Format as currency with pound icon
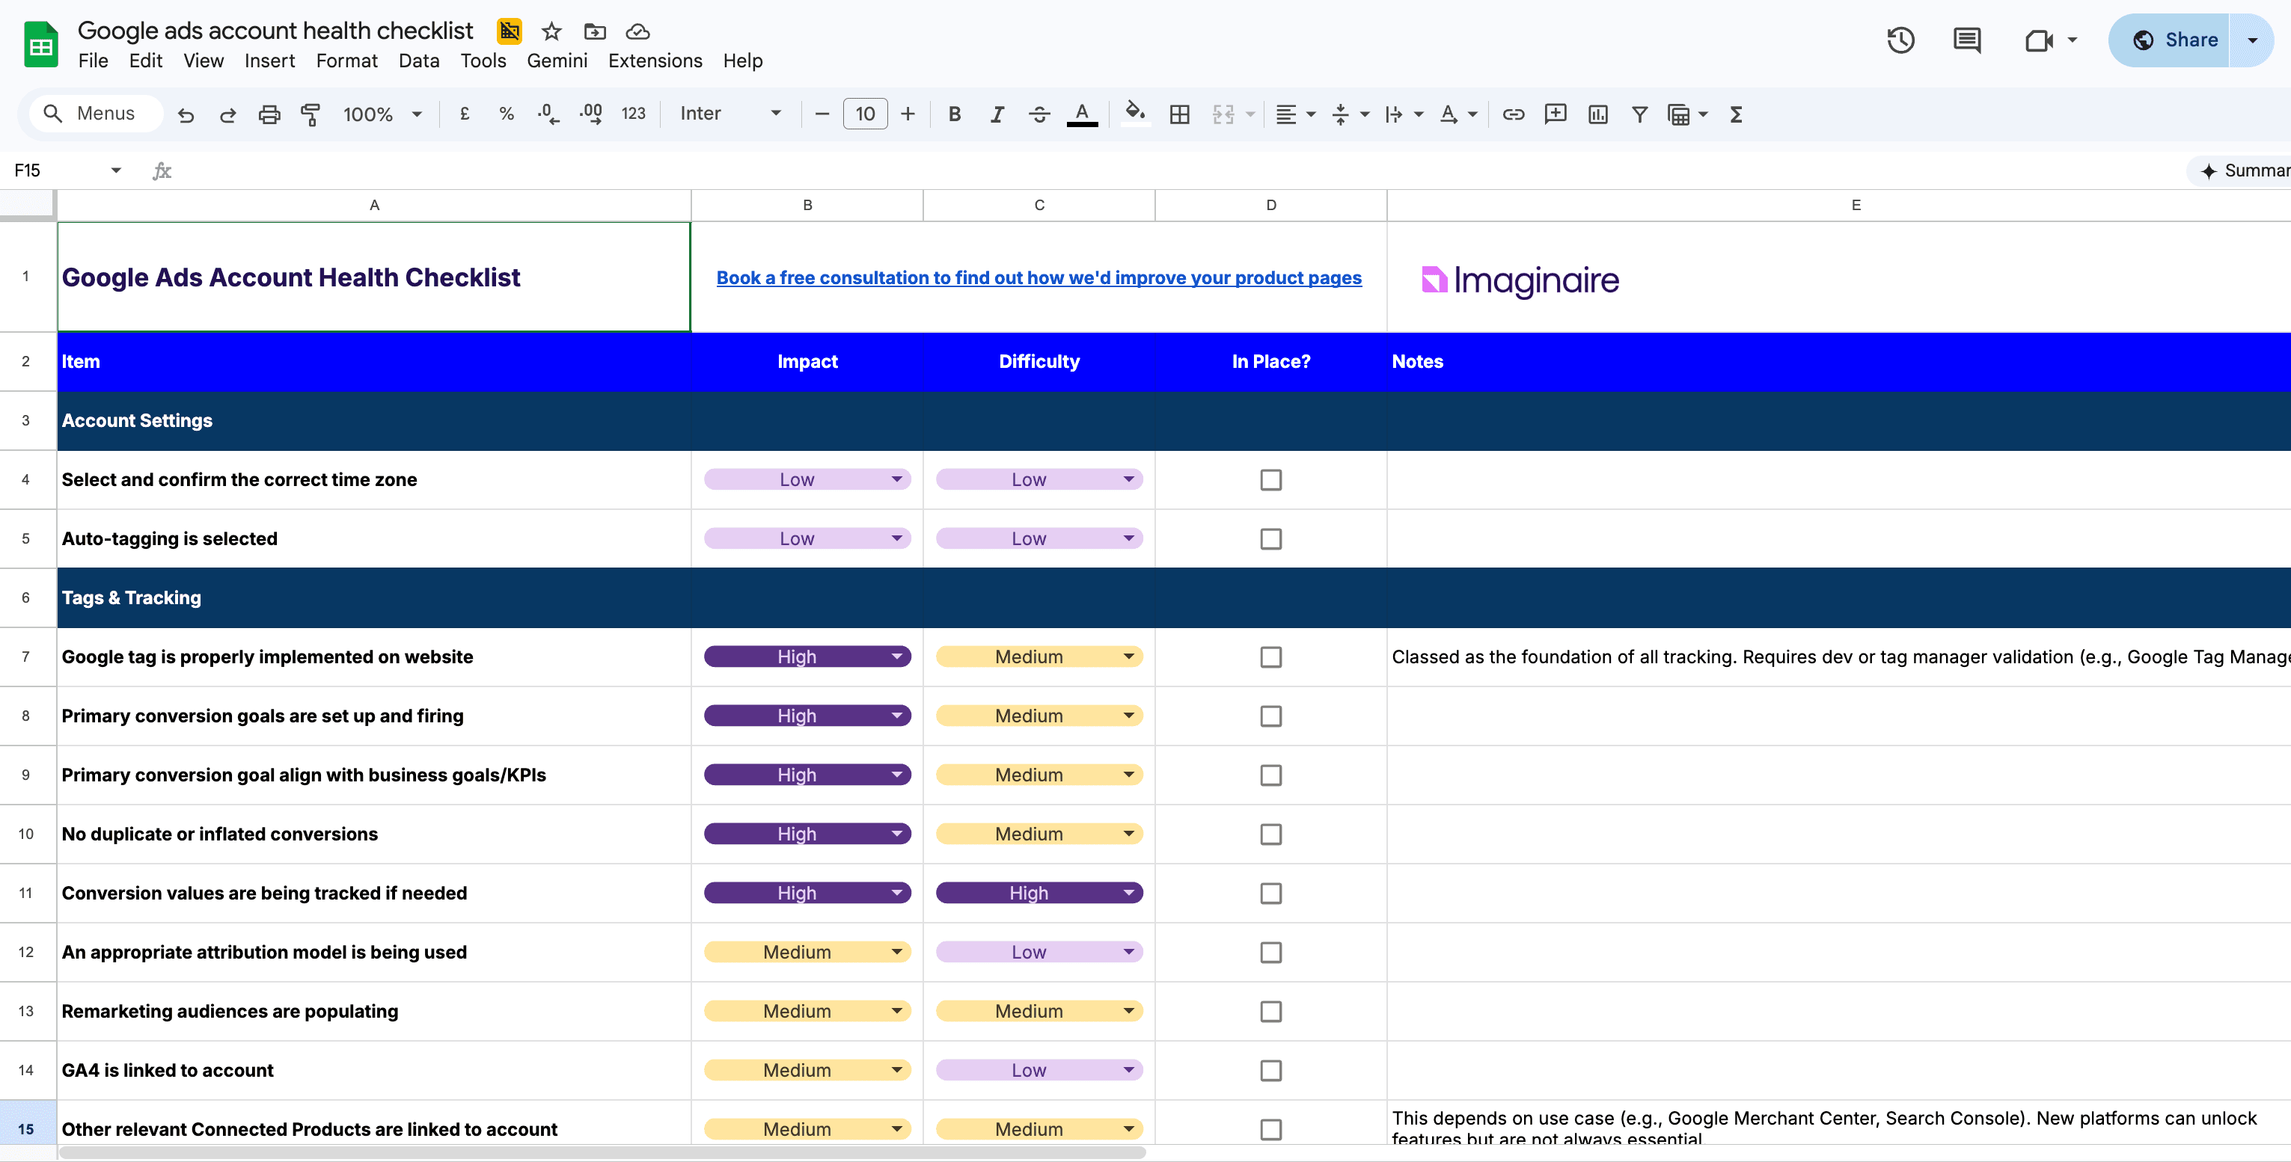Screen dimensions: 2291x1162 [x=464, y=114]
